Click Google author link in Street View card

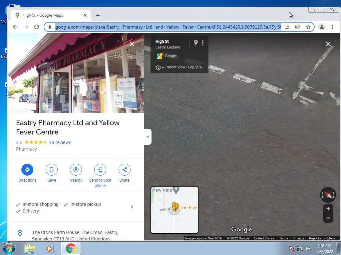pos(171,56)
